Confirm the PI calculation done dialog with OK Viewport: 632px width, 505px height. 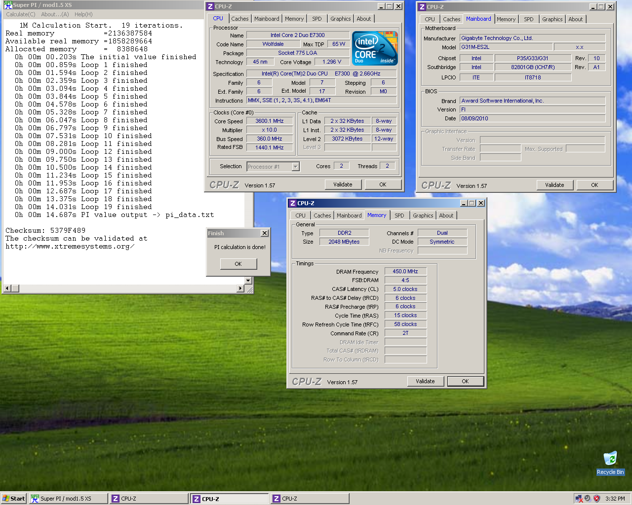pos(238,264)
